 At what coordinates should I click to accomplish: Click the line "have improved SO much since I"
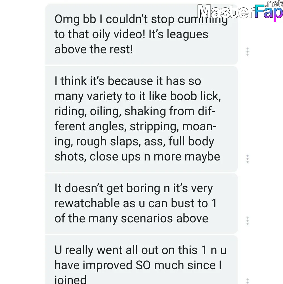click(138, 265)
